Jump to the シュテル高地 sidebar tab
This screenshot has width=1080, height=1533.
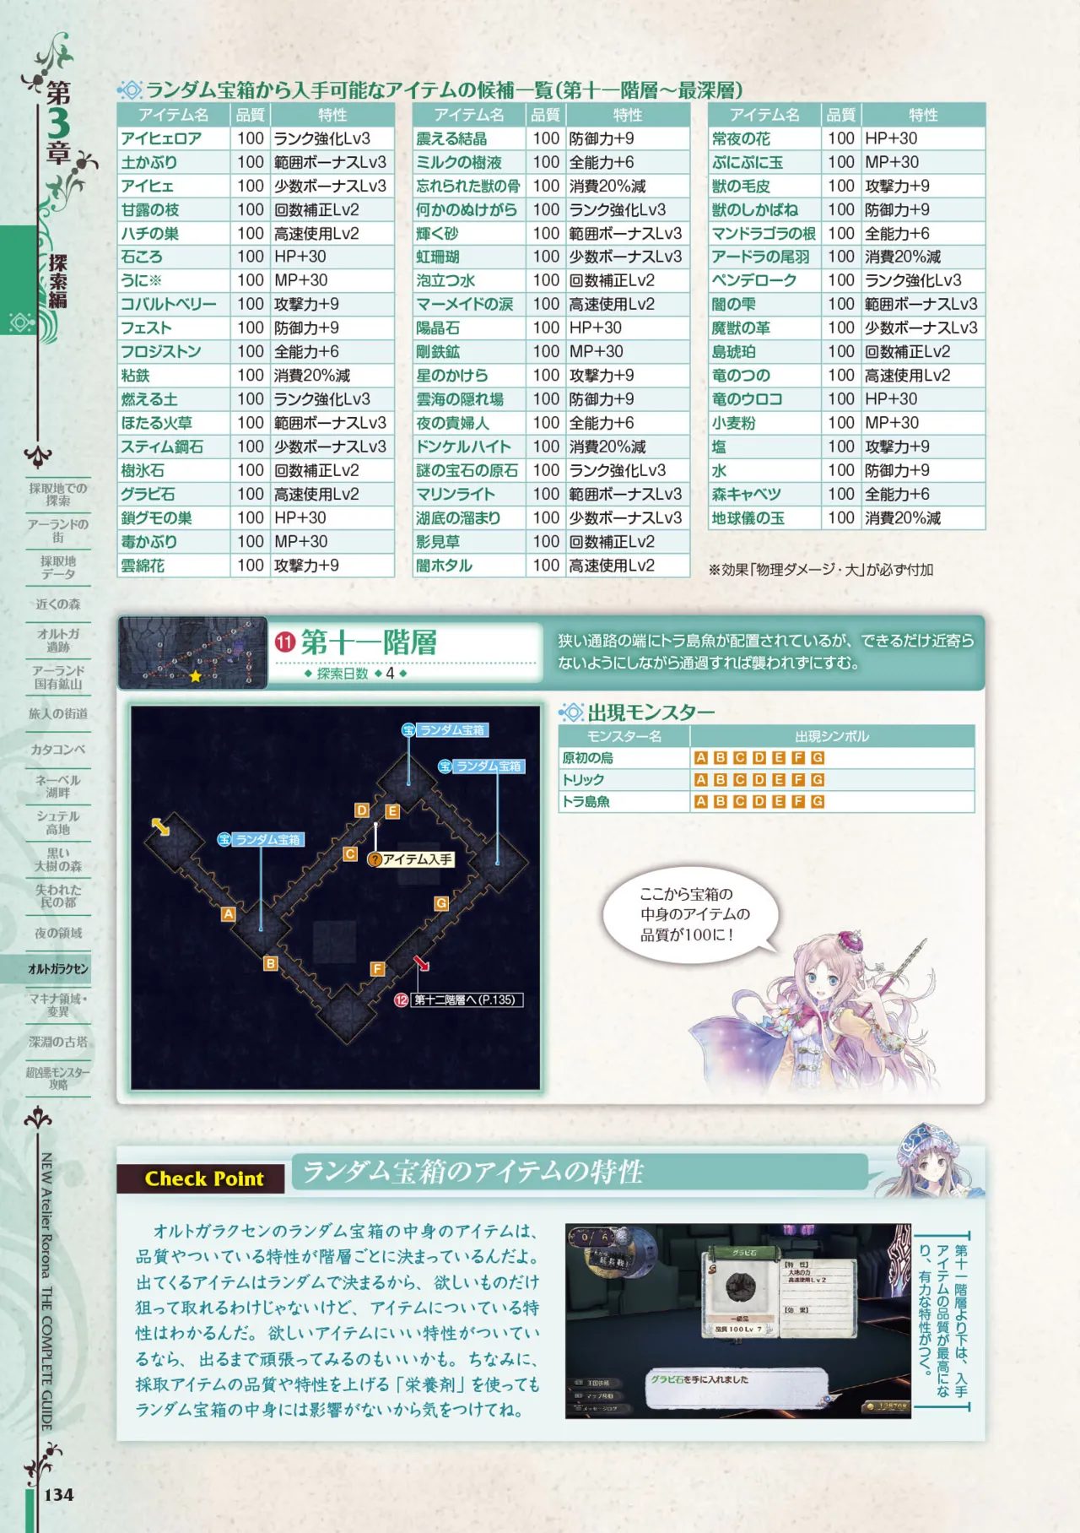(57, 823)
